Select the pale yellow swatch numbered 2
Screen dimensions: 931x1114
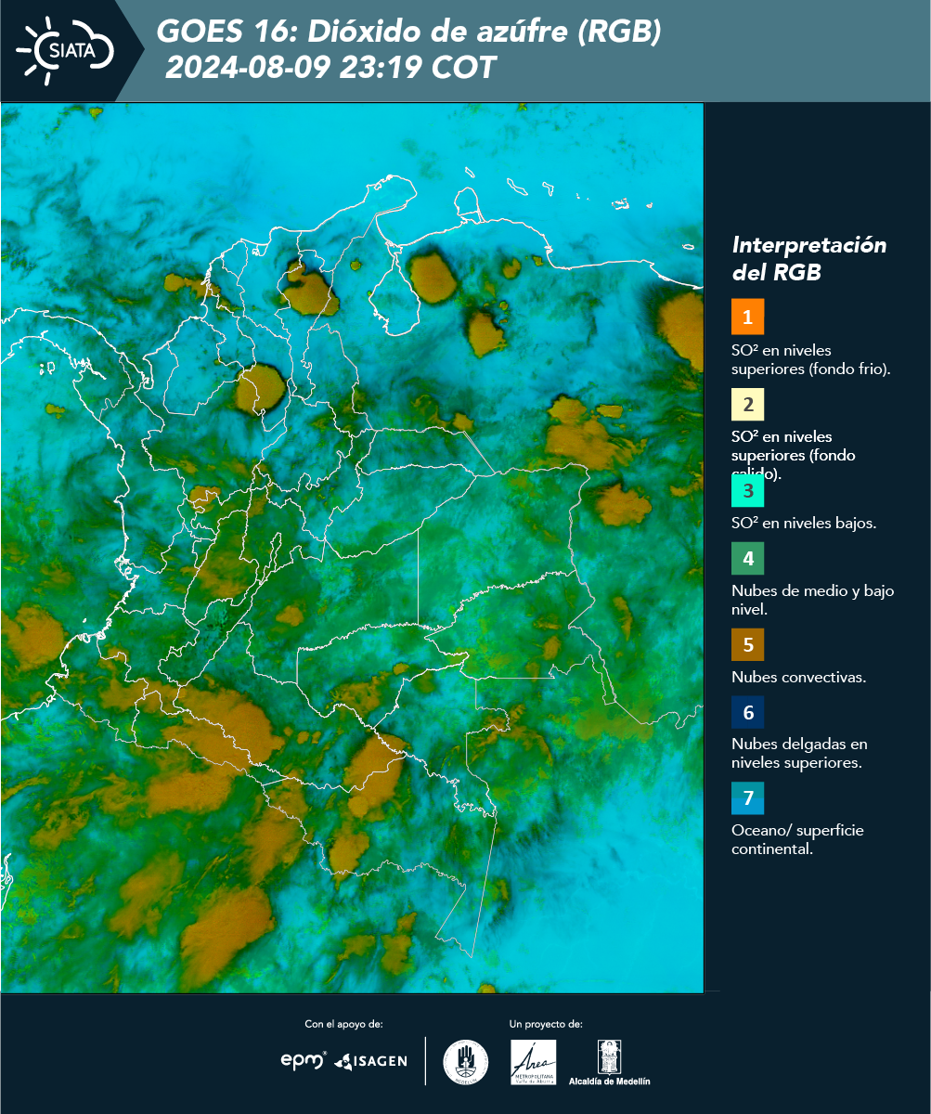(747, 404)
